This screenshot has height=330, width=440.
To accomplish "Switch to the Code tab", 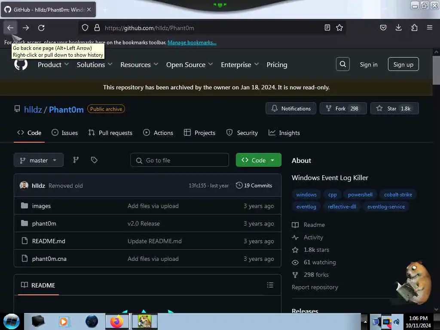I will [x=29, y=133].
